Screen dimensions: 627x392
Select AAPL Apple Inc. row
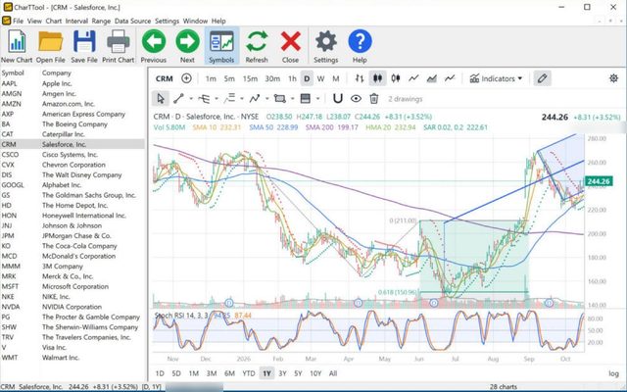point(72,83)
